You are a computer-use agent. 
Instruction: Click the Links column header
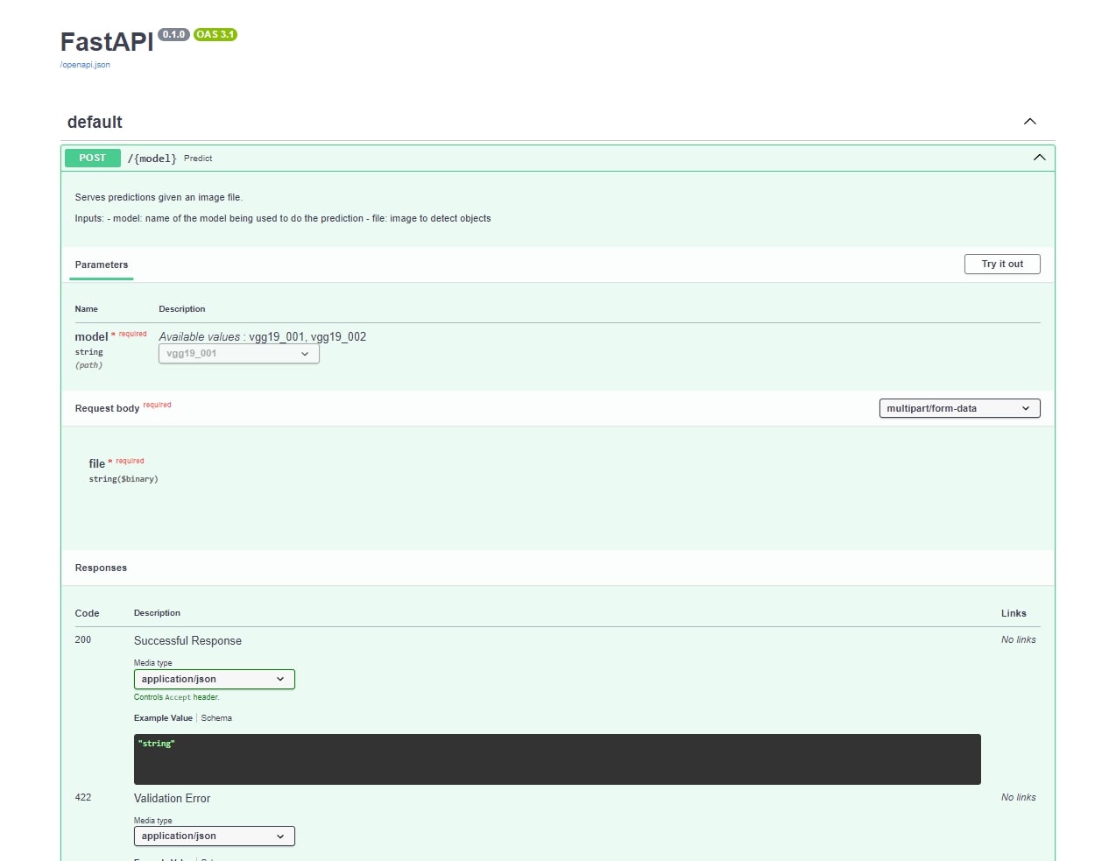(x=1014, y=614)
